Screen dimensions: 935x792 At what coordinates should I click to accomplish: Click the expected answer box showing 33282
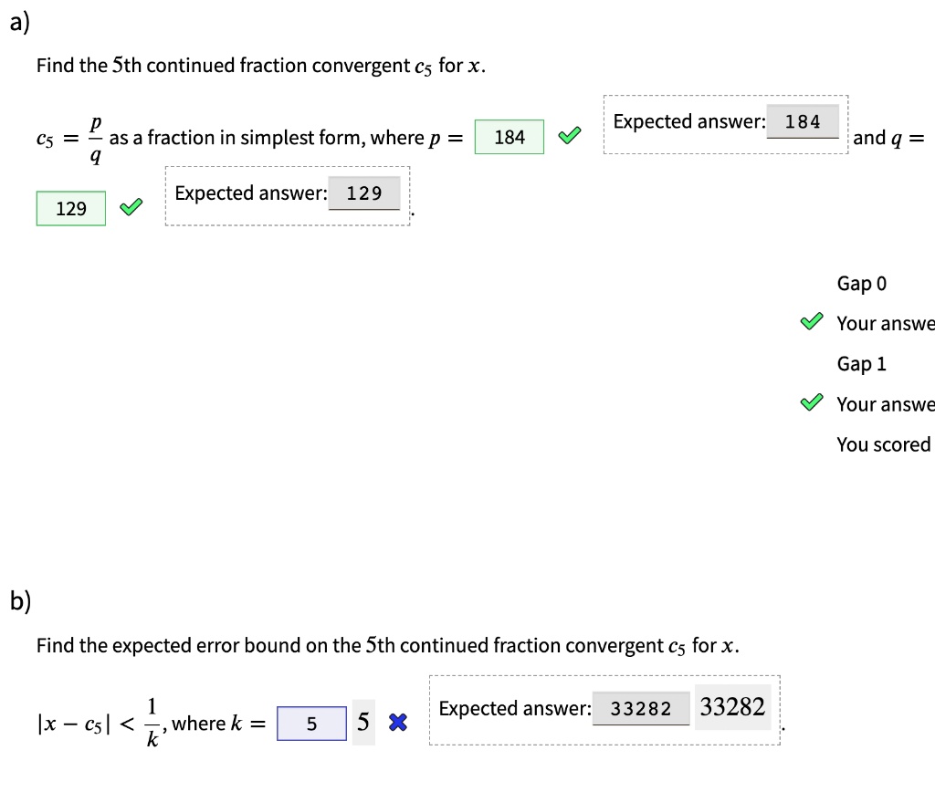pos(641,709)
